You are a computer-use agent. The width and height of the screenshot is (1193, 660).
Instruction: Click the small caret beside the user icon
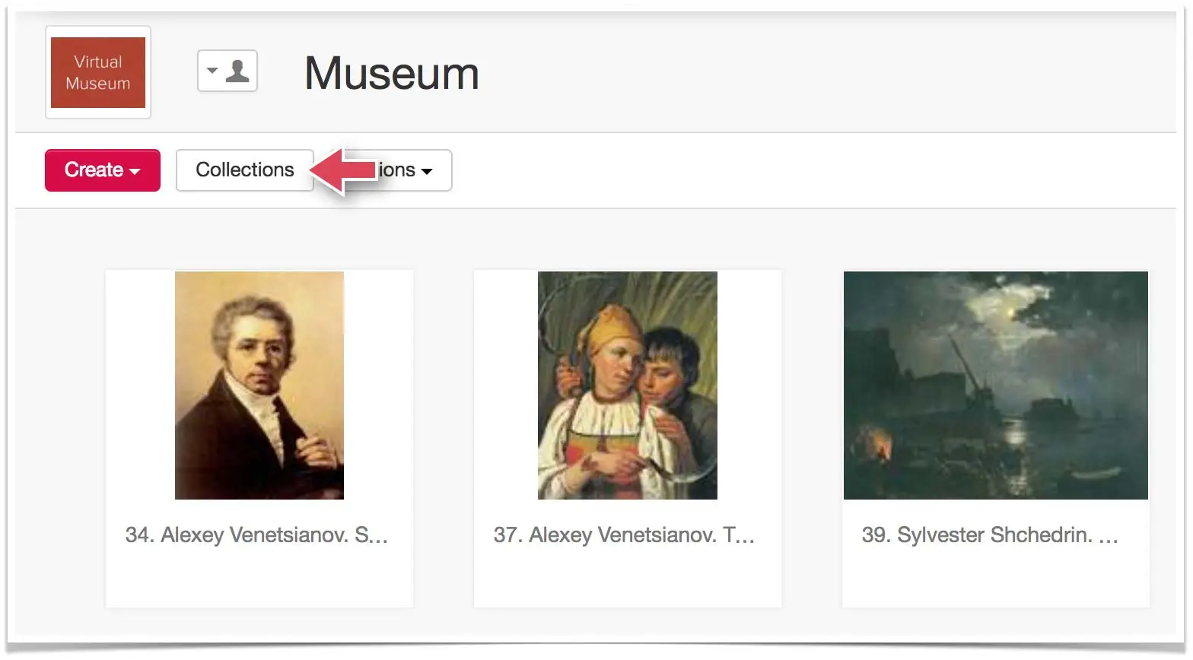point(212,71)
